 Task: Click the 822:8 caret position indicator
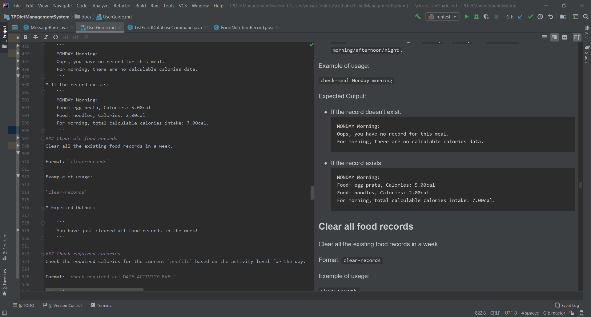[480, 313]
